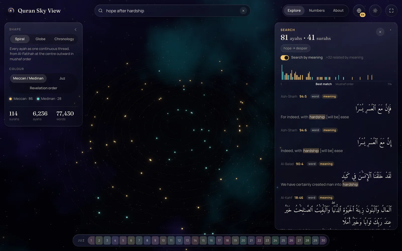Select Juz 1 swatch
Image resolution: width=402 pixels, height=251 pixels.
(91, 240)
